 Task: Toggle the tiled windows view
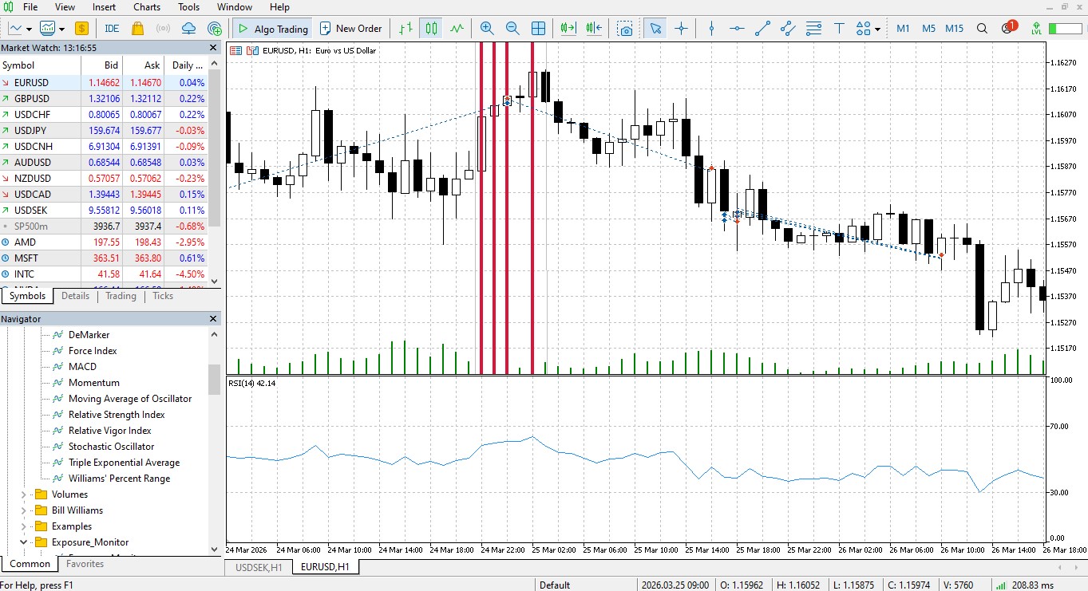tap(539, 28)
